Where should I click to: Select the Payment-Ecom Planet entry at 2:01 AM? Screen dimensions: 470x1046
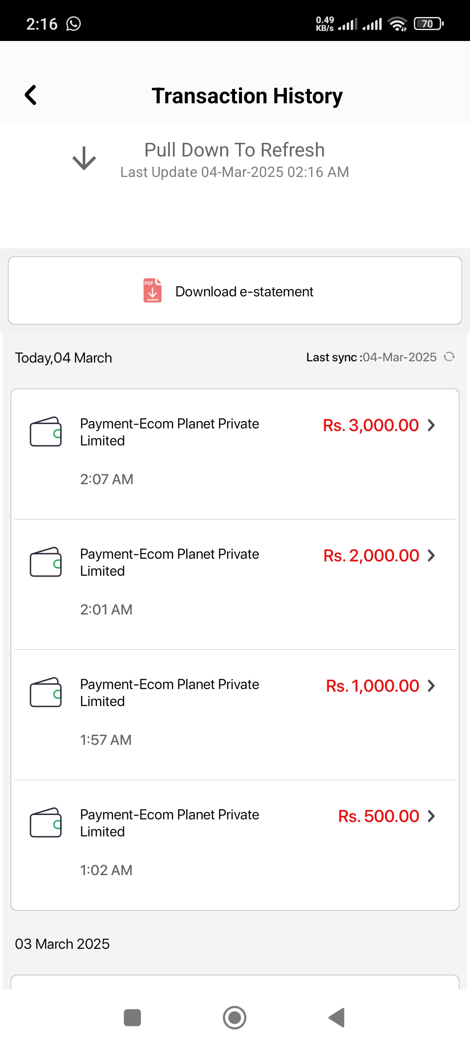[x=235, y=584]
